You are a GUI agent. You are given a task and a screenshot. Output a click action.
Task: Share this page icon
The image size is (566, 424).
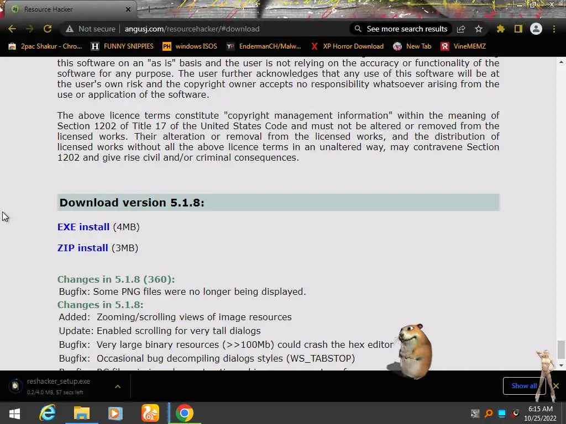[461, 29]
